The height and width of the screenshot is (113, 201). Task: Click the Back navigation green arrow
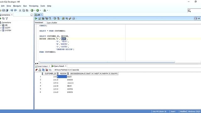point(32,10)
